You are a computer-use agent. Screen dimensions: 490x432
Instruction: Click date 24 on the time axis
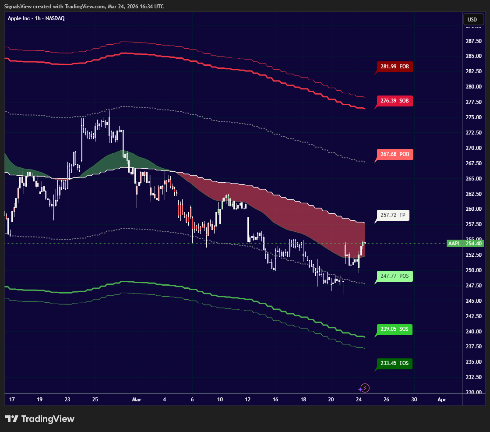[359, 400]
